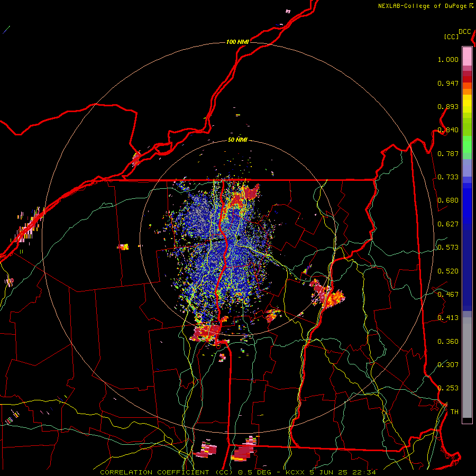Pick the periwinkle color bar segment

[x=467, y=168]
